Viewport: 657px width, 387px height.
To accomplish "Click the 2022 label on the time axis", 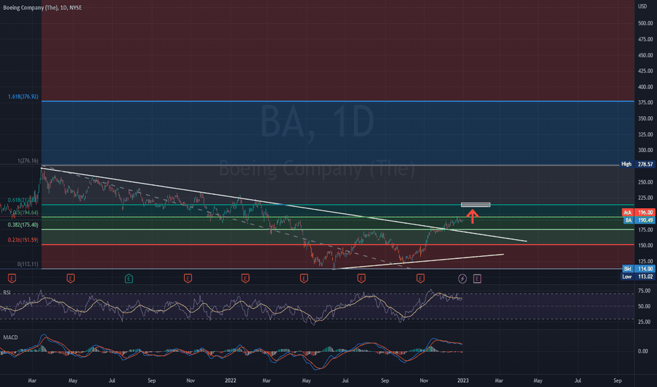I will 231,381.
